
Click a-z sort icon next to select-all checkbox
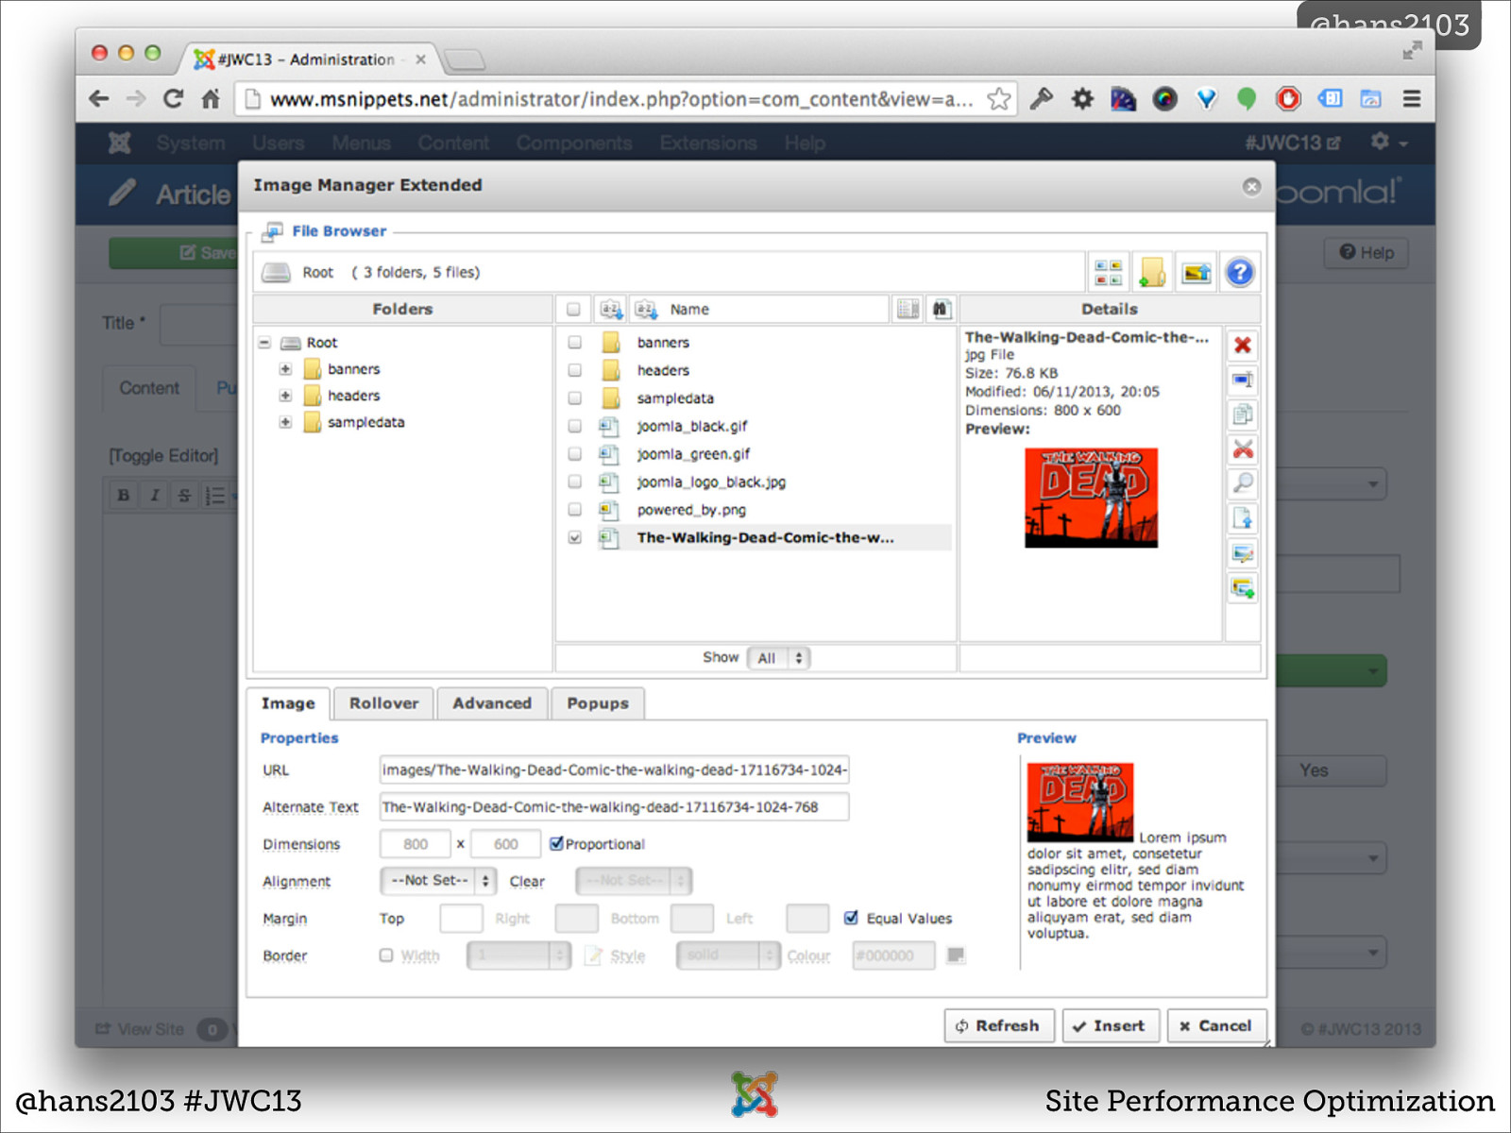click(x=611, y=309)
